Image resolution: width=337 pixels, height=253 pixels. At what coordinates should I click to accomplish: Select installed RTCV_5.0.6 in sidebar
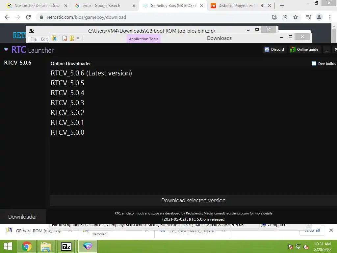[x=18, y=63]
